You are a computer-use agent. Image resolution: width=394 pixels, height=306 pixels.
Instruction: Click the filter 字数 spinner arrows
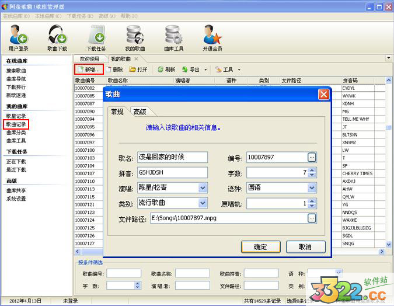137,285
